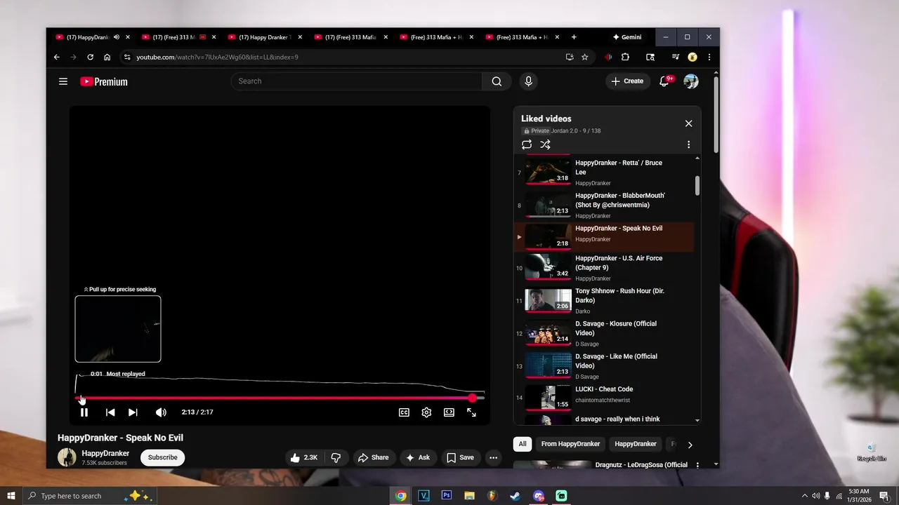
Task: Skip to the next video in the player
Action: point(133,412)
